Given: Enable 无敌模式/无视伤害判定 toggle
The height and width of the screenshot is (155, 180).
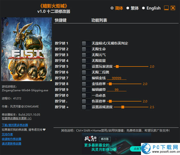Looking at the screenshot, I should (x=86, y=43).
